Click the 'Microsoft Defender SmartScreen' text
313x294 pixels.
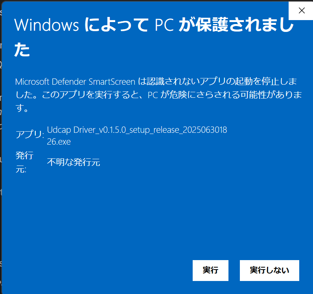click(75, 82)
